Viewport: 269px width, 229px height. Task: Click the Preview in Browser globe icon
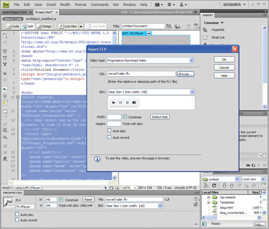pos(178,26)
